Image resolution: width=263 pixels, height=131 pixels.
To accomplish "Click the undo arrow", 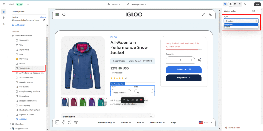I will [245, 4].
